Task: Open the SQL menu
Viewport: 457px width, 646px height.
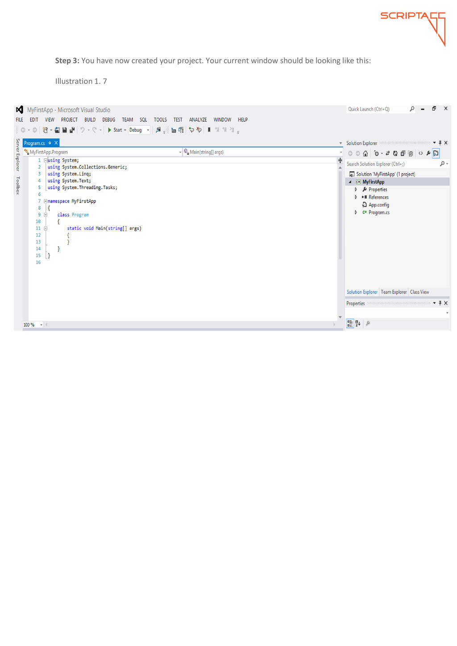Action: 143,120
